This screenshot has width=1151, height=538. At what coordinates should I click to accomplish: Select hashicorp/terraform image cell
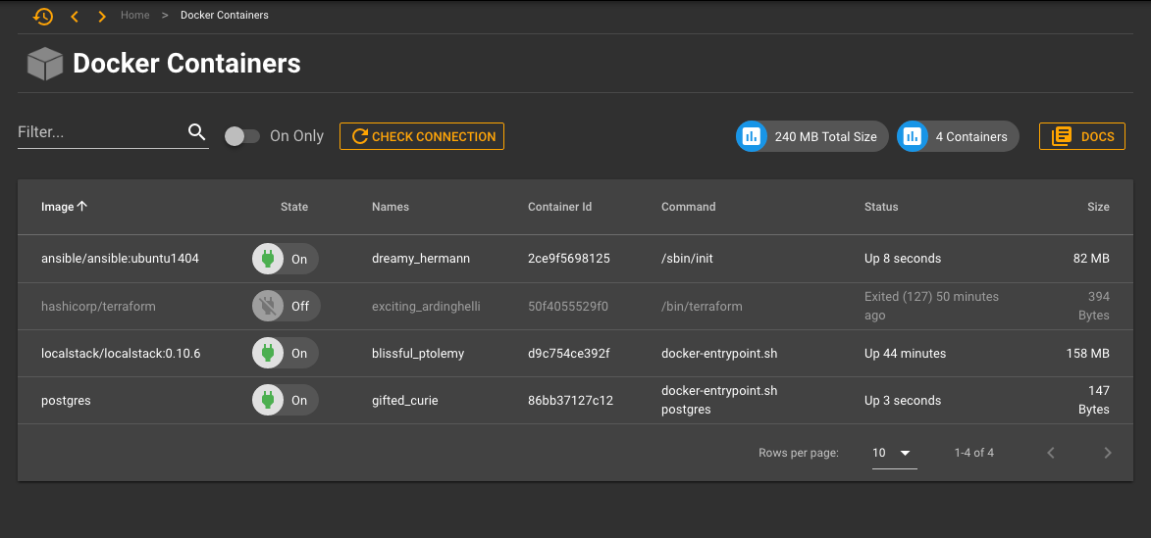[x=98, y=307]
